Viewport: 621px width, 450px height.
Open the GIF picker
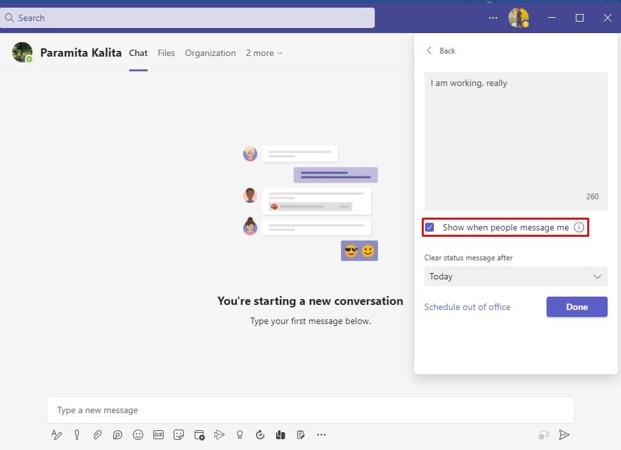(x=158, y=435)
